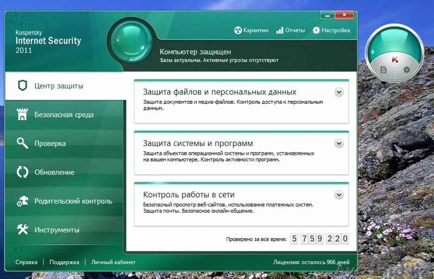Screen dimensions: 434x279
Task: Click the Контроль работы в сети heading
Action: point(189,195)
